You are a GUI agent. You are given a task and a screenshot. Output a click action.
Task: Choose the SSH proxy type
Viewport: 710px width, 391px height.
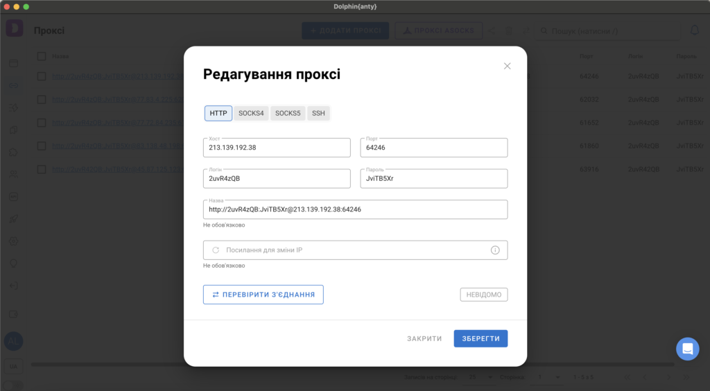[318, 113]
